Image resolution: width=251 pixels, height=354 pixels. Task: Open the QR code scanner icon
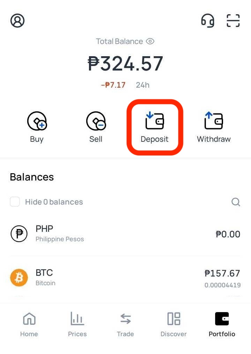(233, 21)
